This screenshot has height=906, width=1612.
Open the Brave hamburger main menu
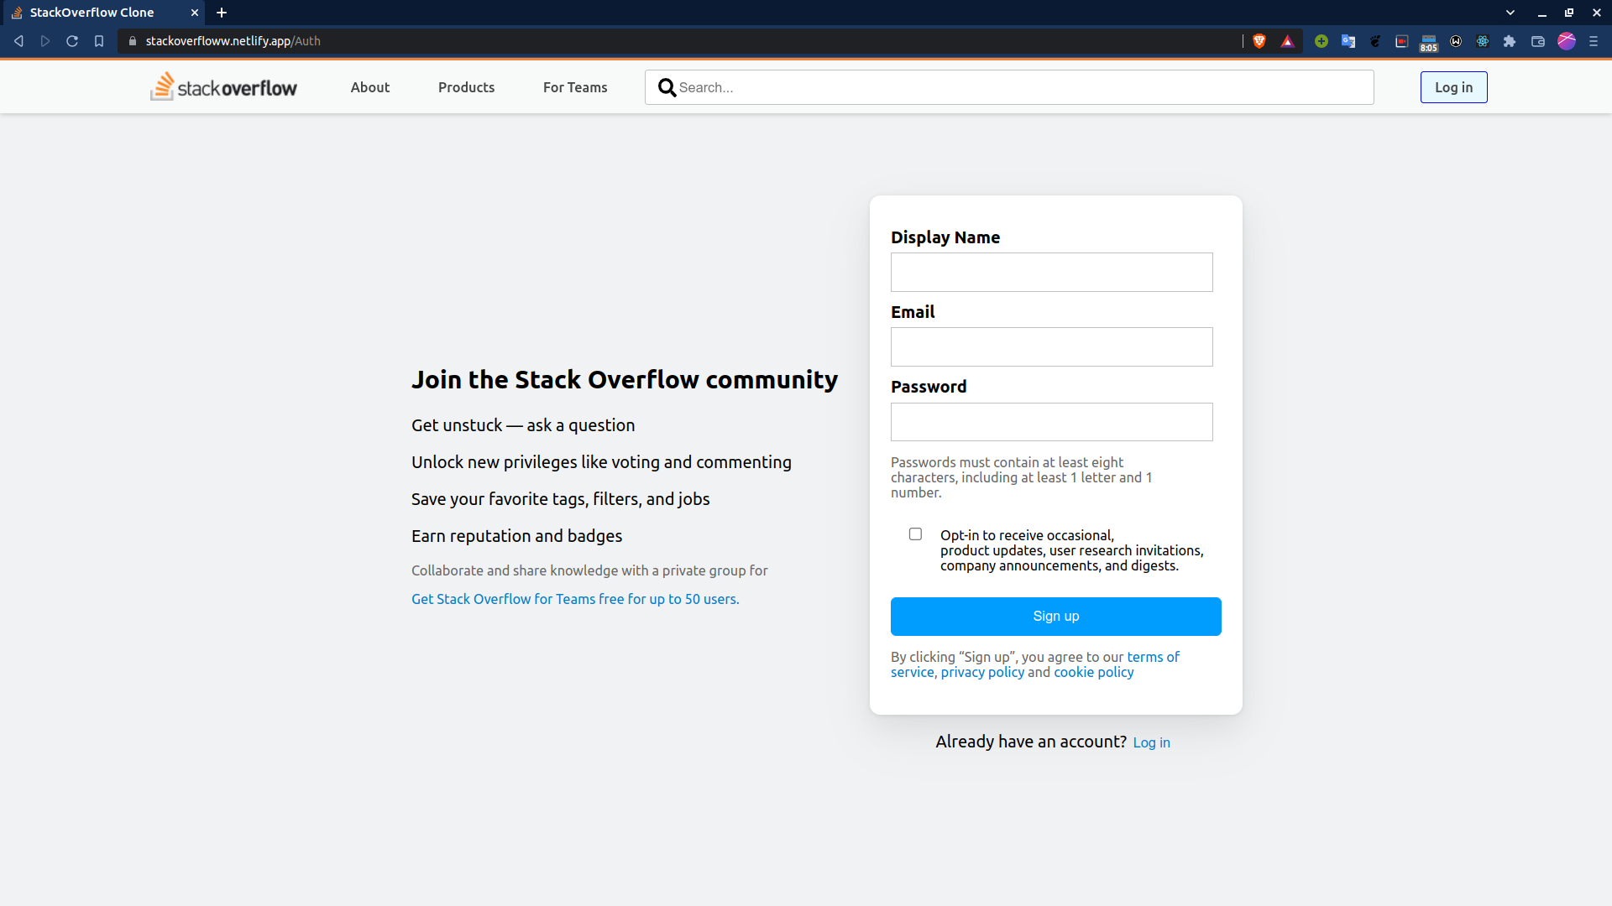tap(1594, 41)
